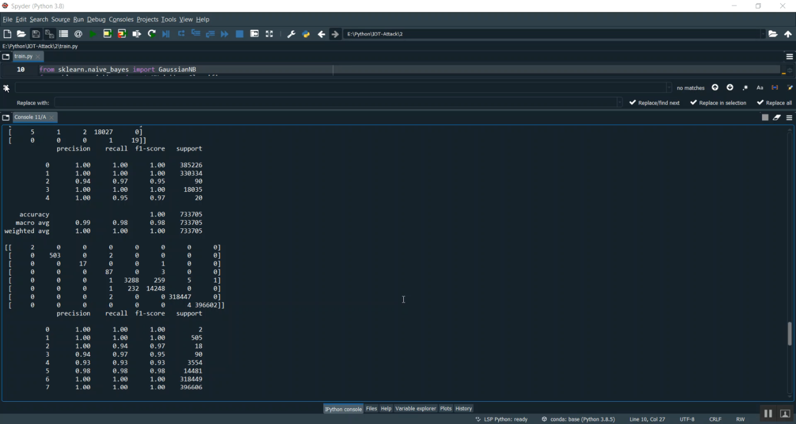Enable regular expression search
Viewport: 796px width, 424px height.
tap(745, 87)
